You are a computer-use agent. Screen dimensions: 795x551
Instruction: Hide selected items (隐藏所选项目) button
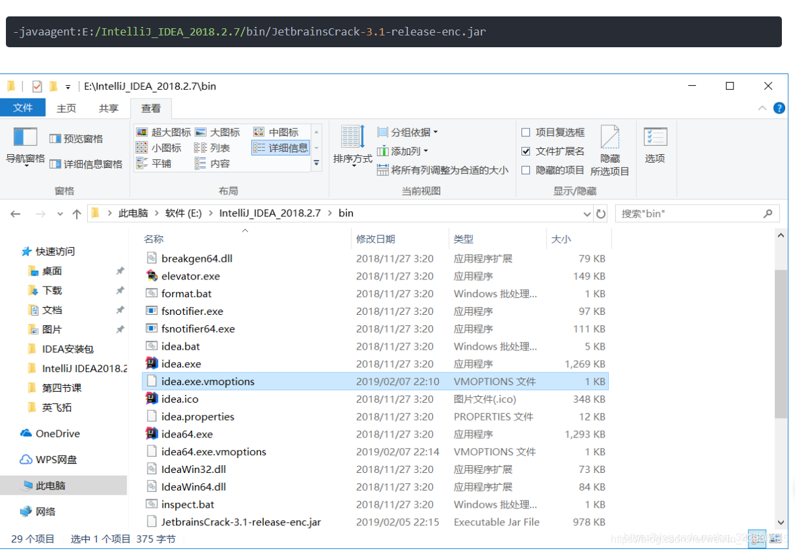[610, 151]
